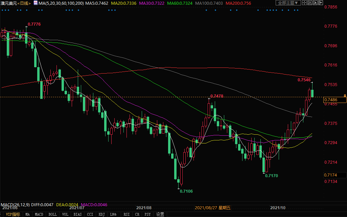The height and width of the screenshot is (217, 347).
Task: Click the 2021/08/27 date marker
Action: coord(213,208)
